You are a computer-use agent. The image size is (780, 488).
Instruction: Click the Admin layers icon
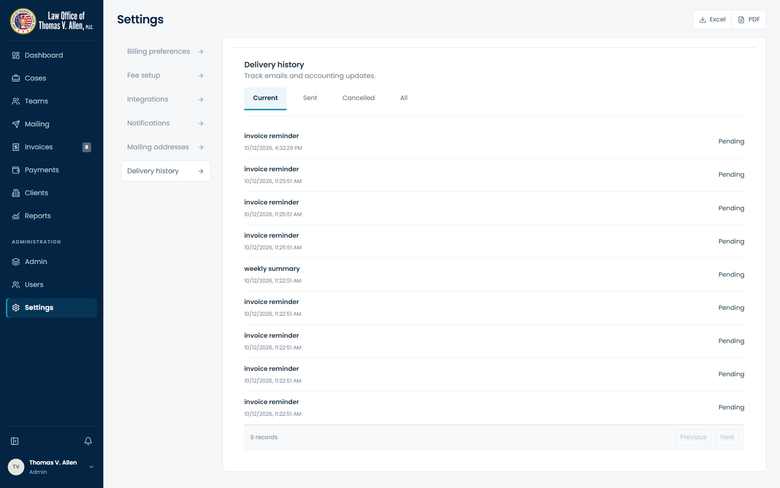(x=16, y=262)
